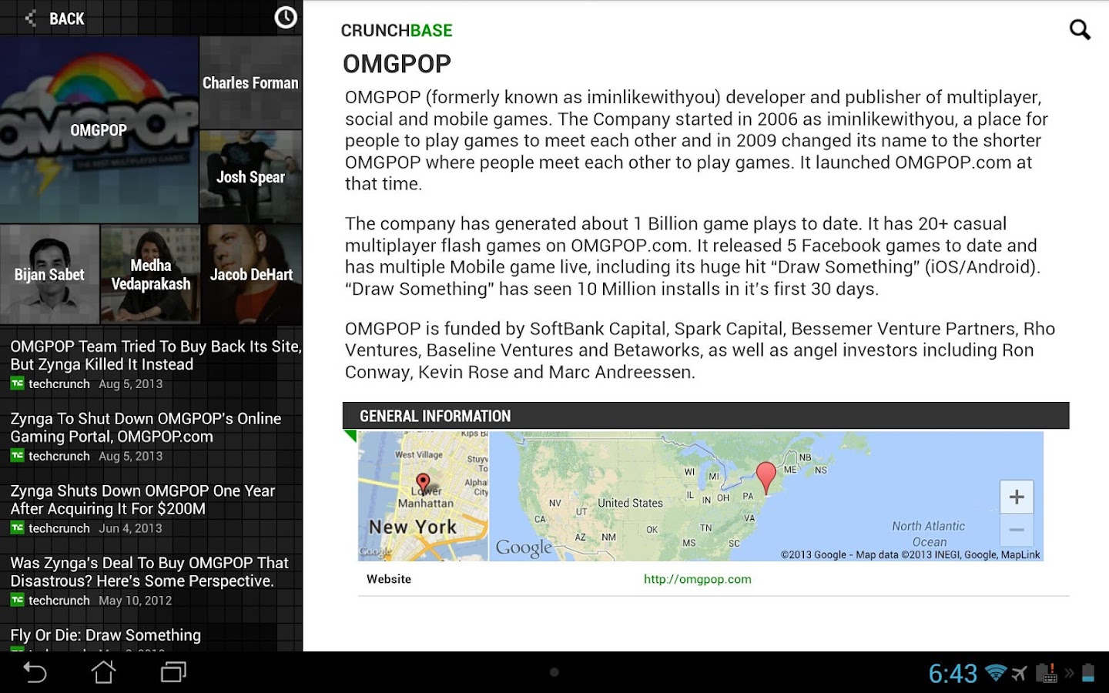The height and width of the screenshot is (693, 1109).
Task: Tap the clock history icon at top left
Action: [286, 17]
